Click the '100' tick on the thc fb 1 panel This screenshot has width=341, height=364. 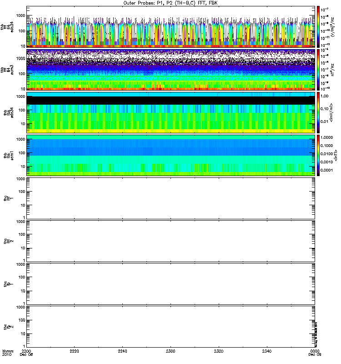[22, 277]
